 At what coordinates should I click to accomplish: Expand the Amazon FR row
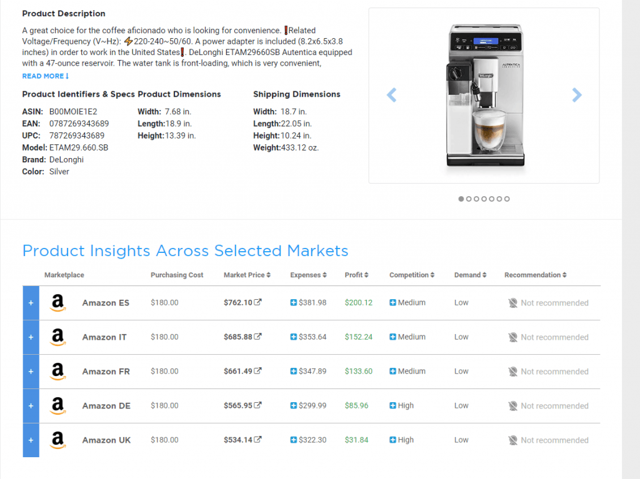(31, 372)
